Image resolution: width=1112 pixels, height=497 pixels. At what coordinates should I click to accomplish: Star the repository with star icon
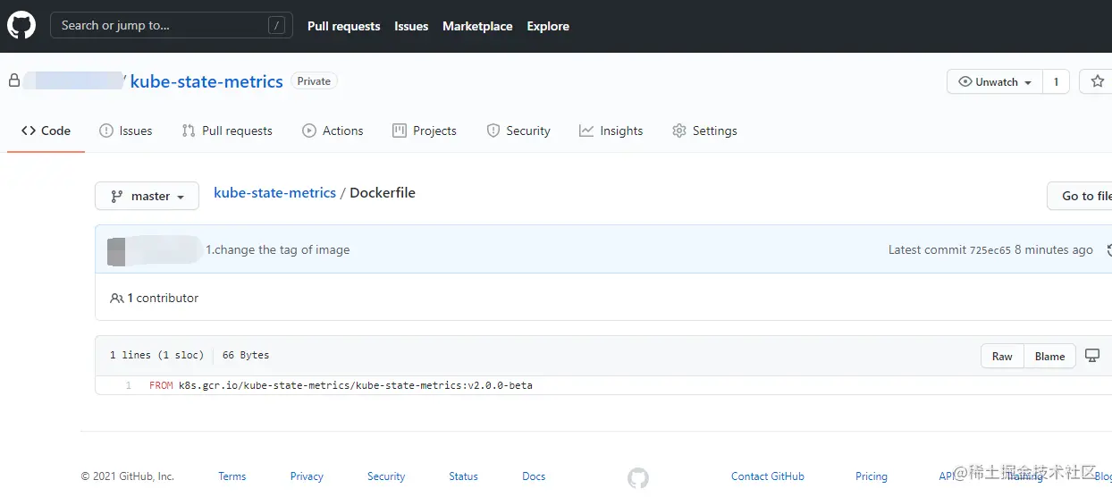[x=1097, y=81]
